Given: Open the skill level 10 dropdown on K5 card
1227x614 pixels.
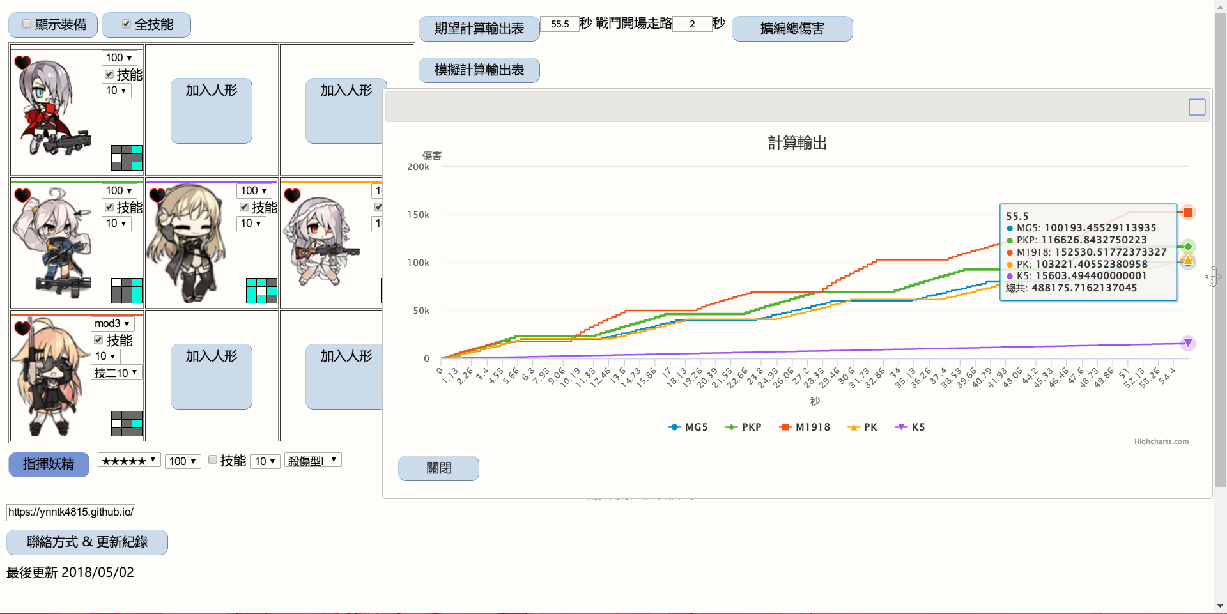Looking at the screenshot, I should (251, 223).
